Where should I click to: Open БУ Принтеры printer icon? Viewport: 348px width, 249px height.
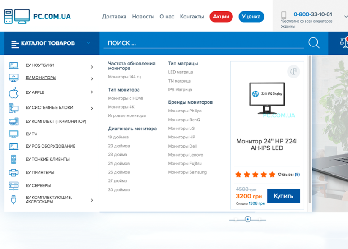point(14,172)
